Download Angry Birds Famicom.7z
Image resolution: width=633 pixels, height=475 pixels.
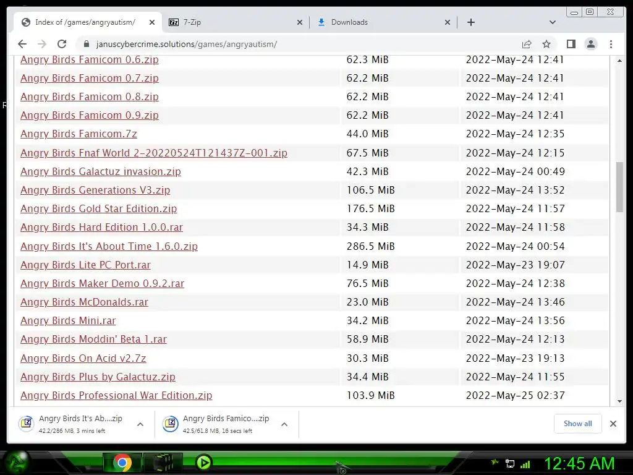79,134
